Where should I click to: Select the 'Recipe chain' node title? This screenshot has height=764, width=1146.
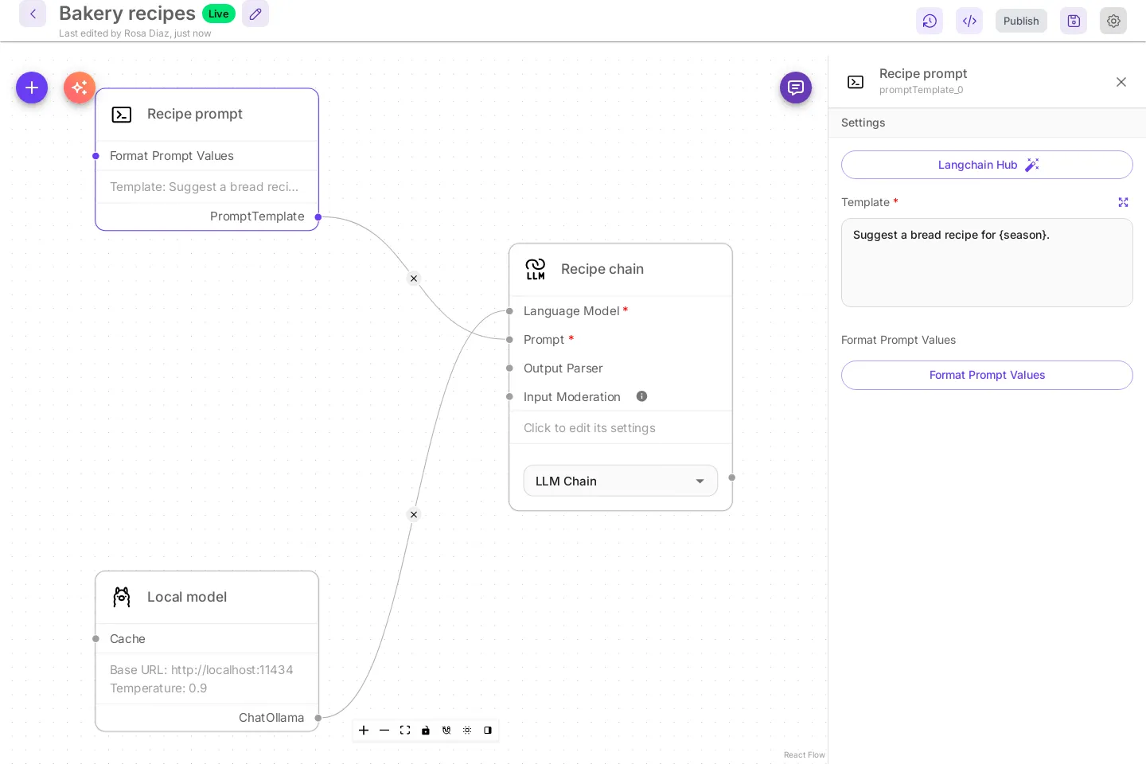pyautogui.click(x=602, y=269)
